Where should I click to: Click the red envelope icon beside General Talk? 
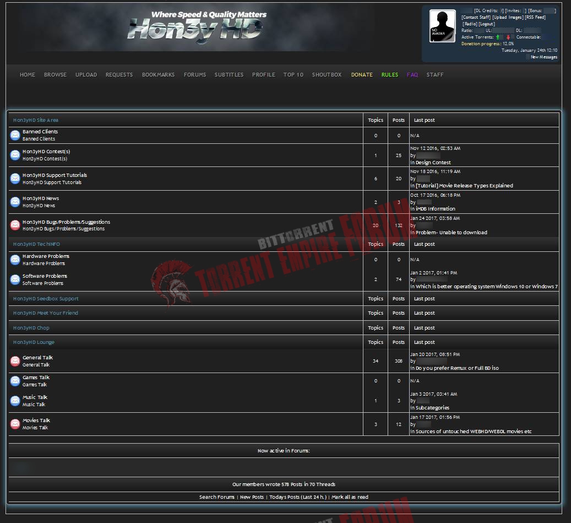tap(15, 361)
